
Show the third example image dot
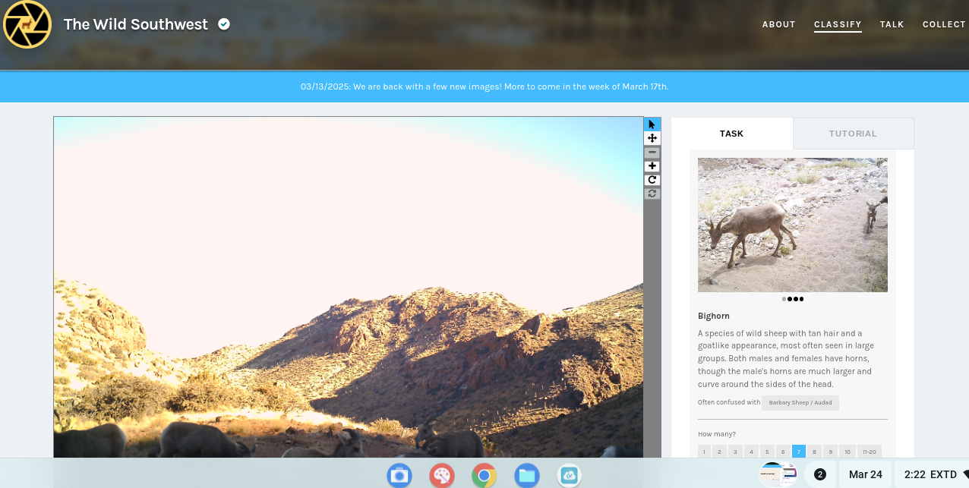796,299
